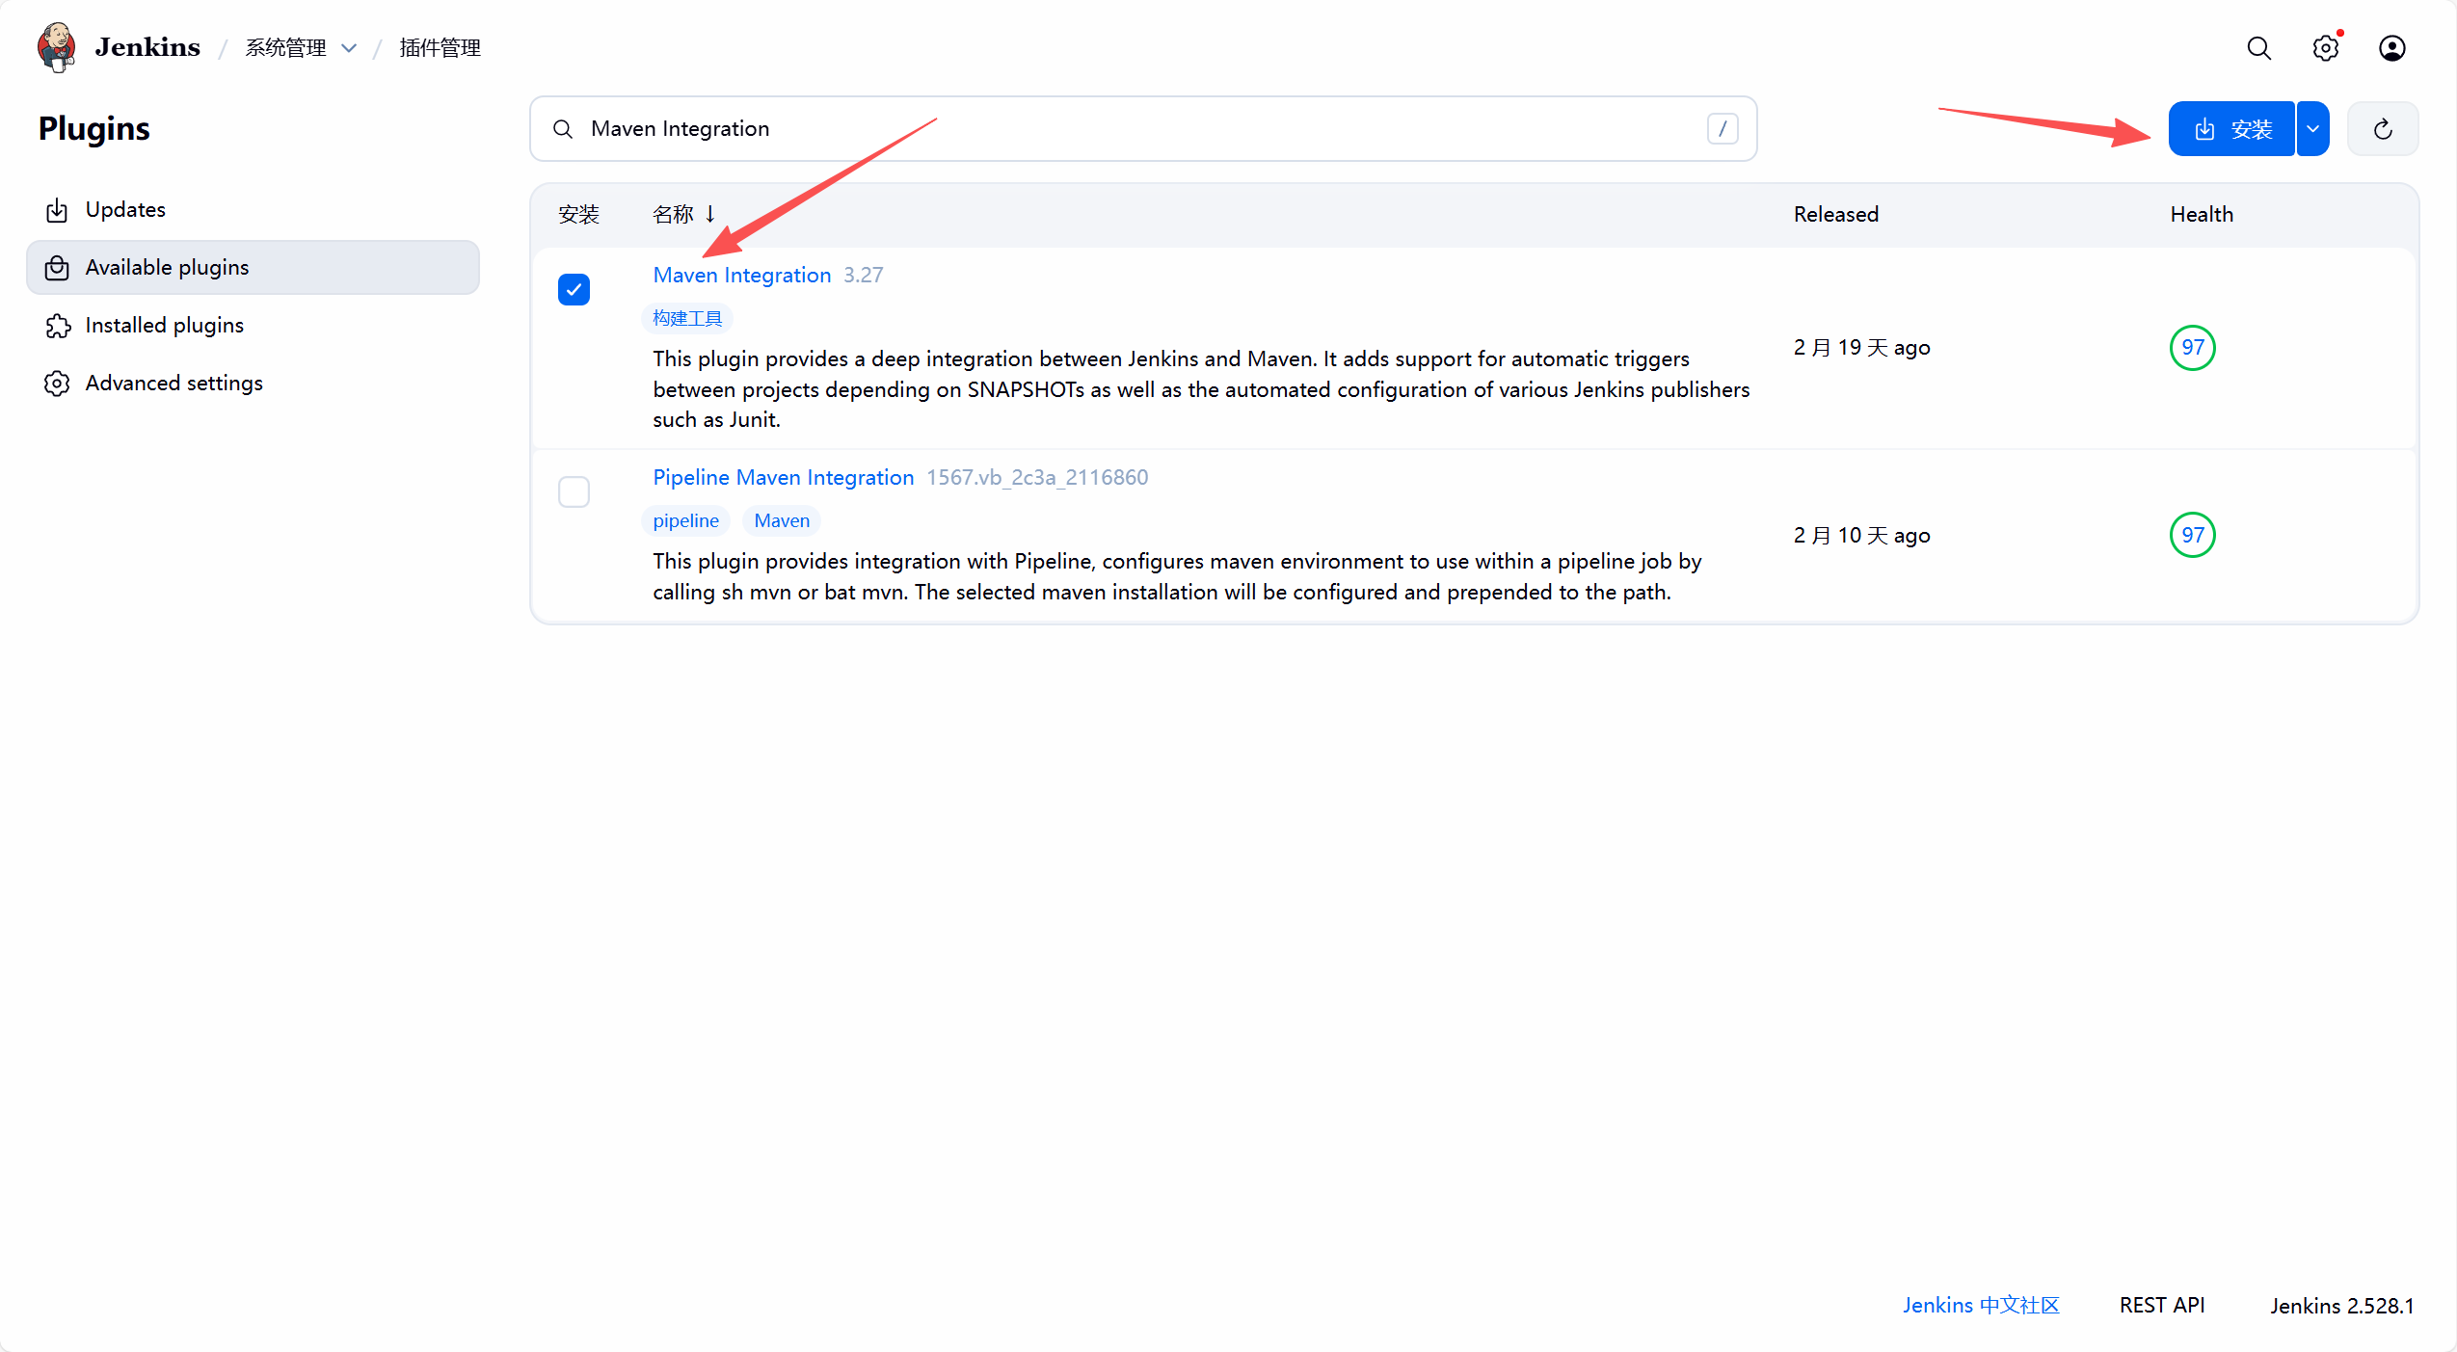
Task: Click the refresh plugins list icon
Action: click(2383, 129)
